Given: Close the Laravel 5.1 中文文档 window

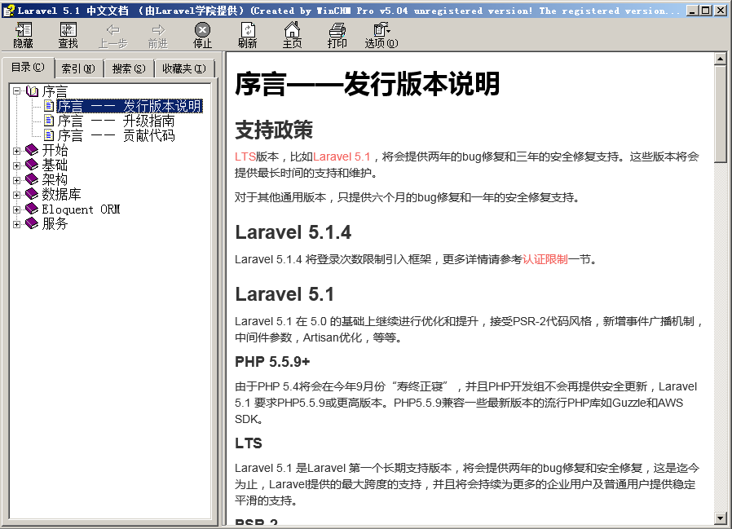Looking at the screenshot, I should pyautogui.click(x=721, y=11).
